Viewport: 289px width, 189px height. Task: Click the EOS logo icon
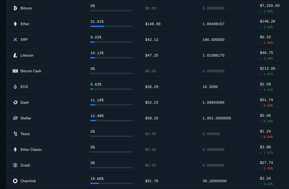[15, 87]
